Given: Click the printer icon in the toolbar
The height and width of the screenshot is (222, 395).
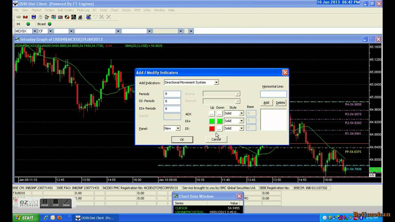Looking at the screenshot, I should (x=40, y=17).
